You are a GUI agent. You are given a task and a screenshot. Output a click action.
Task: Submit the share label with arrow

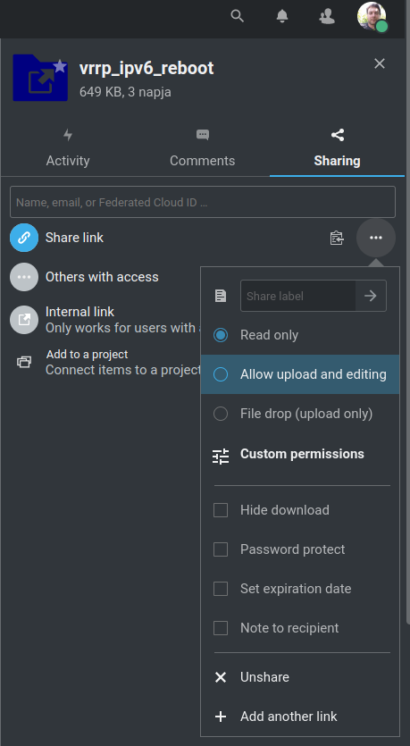(371, 296)
